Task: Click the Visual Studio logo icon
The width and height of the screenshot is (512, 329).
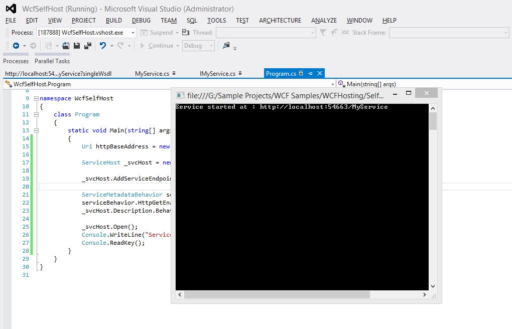Action: (x=11, y=9)
